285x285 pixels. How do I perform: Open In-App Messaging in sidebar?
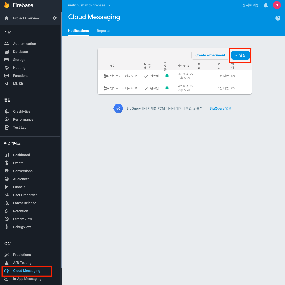pos(27,279)
